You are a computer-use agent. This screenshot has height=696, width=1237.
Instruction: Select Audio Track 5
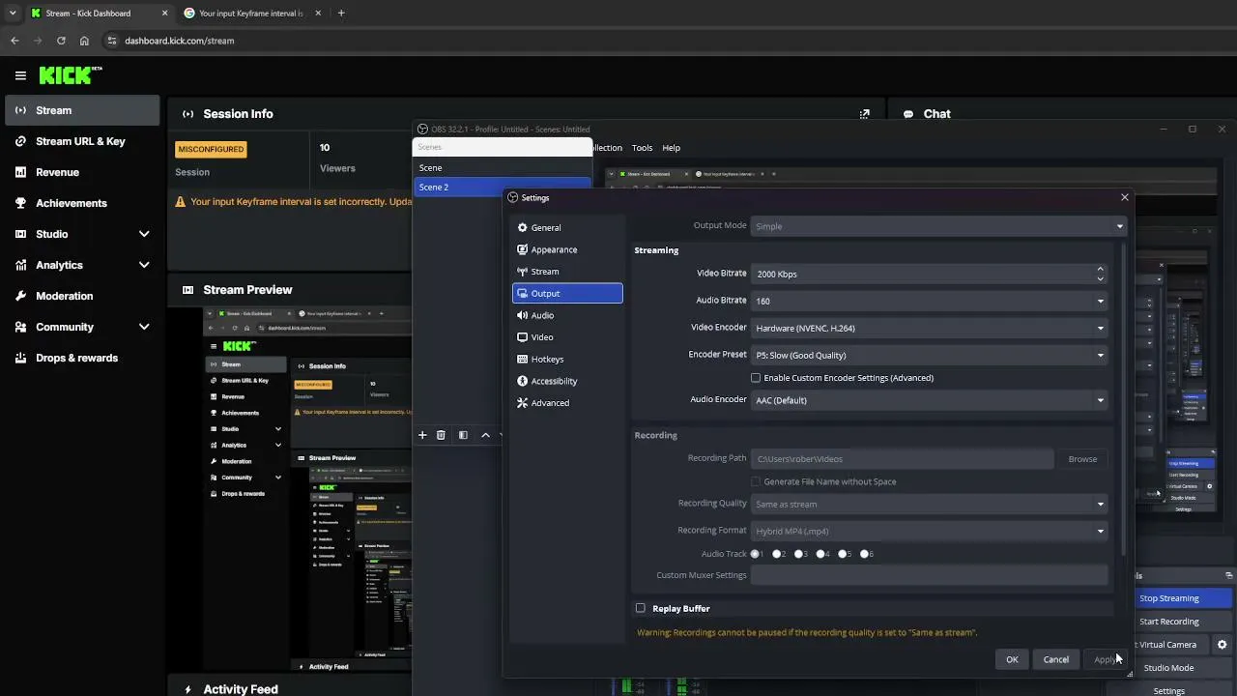843,554
